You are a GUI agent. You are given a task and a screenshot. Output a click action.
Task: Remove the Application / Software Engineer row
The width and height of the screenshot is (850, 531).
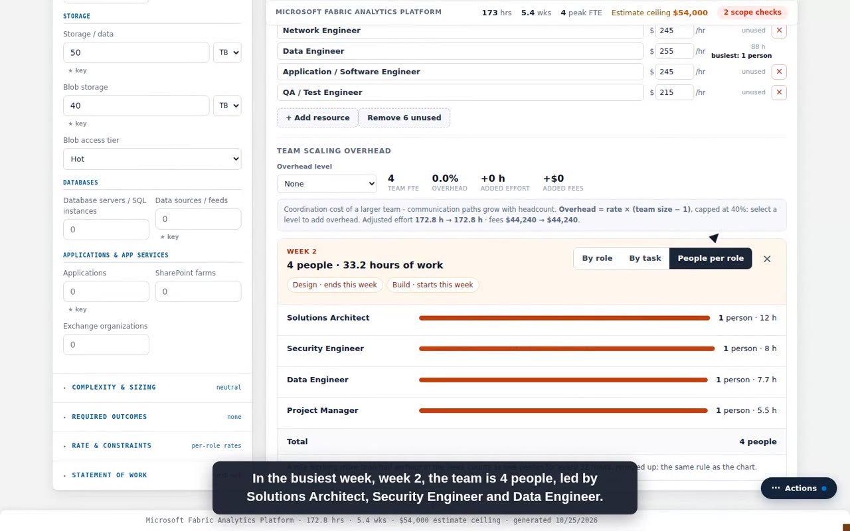pos(779,72)
